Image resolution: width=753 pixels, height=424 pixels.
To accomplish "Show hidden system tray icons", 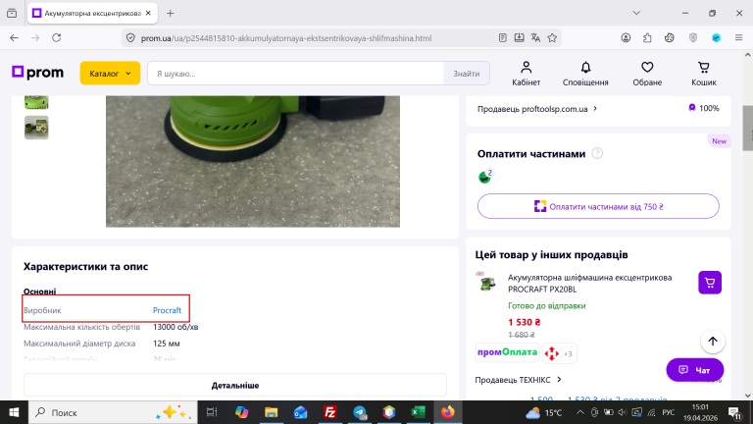I will (x=580, y=412).
